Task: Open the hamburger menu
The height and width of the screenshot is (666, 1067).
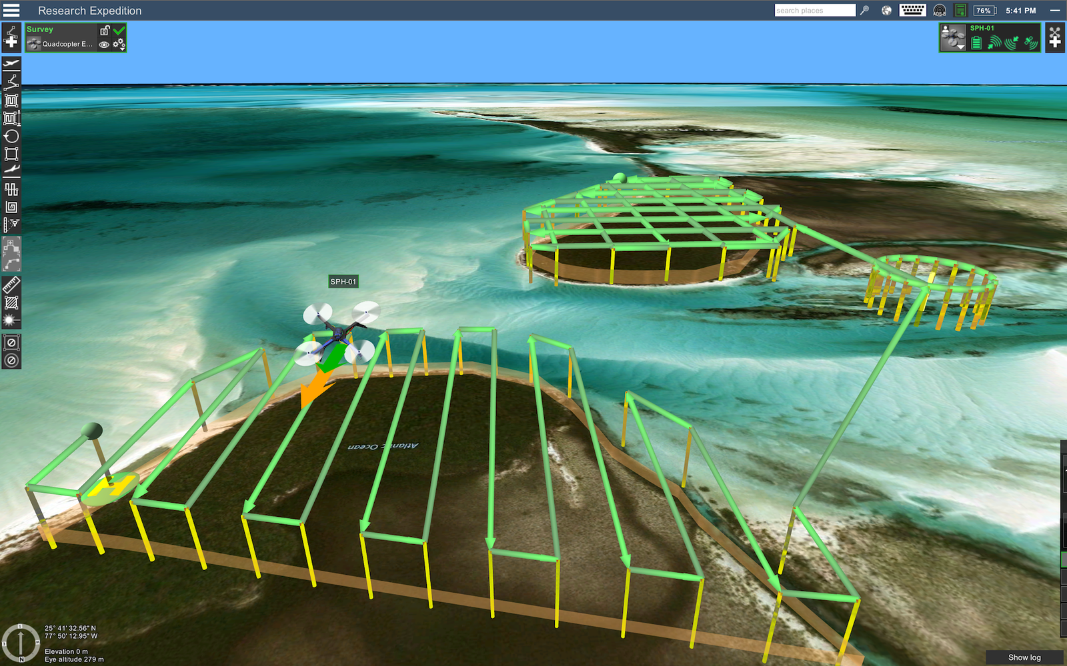Action: pyautogui.click(x=11, y=10)
